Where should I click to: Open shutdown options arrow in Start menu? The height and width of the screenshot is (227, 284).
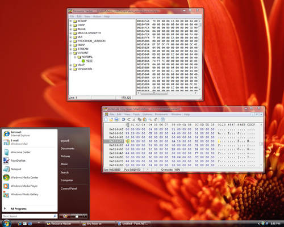click(x=85, y=216)
